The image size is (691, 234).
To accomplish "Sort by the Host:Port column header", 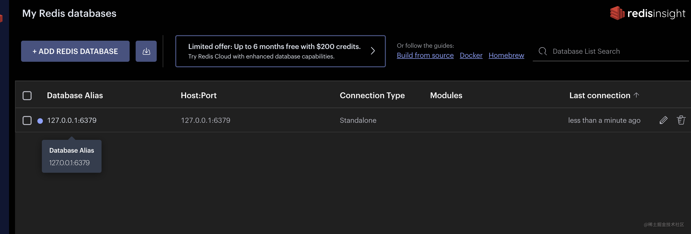I will click(199, 95).
